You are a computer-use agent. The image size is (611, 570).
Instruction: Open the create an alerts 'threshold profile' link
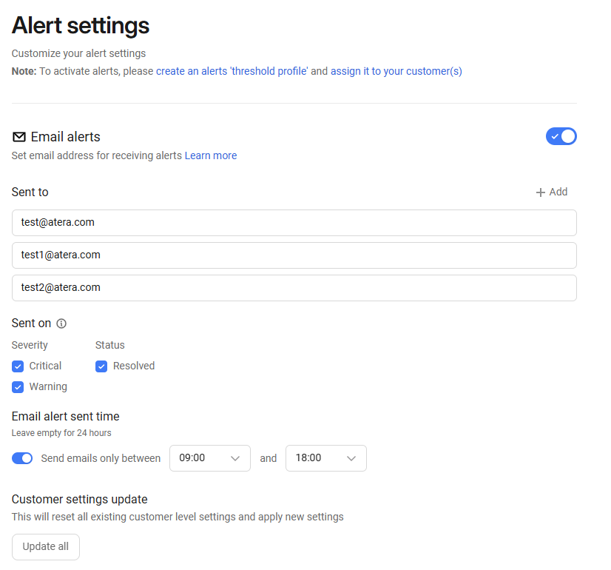(232, 71)
